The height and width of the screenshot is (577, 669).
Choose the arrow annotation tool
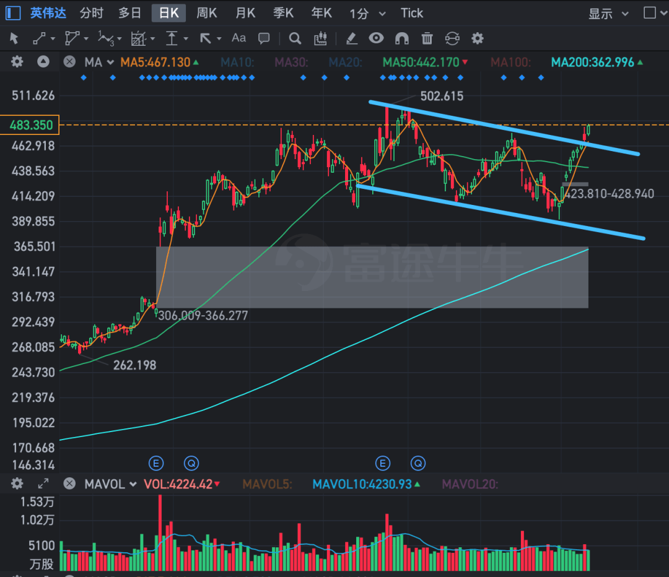(205, 38)
